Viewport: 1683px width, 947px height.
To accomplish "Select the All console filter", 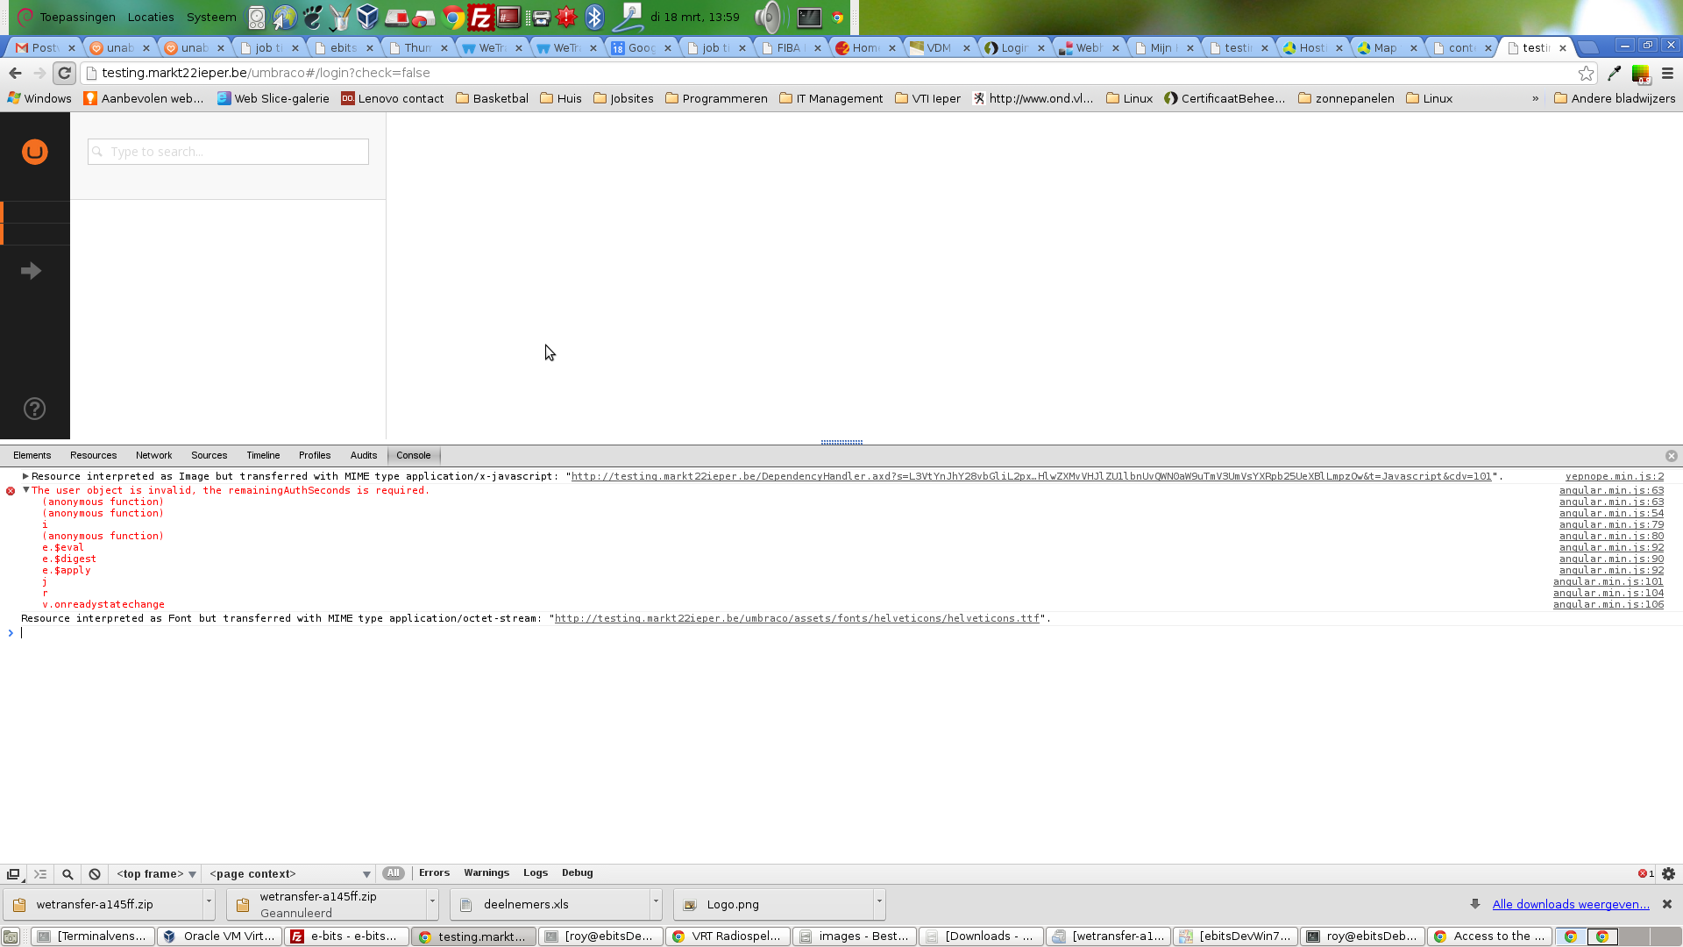I will click(393, 872).
